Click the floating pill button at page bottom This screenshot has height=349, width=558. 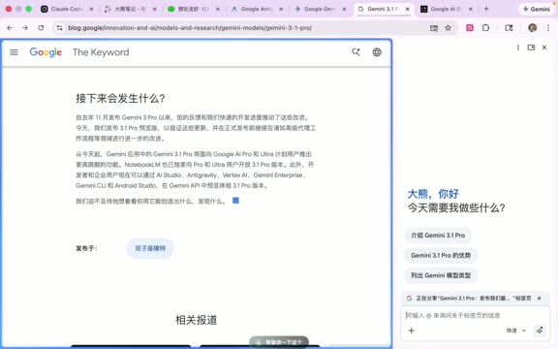[279, 342]
